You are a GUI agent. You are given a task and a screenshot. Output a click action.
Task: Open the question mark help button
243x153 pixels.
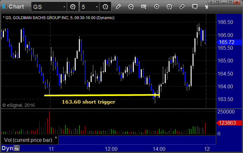pyautogui.click(x=211, y=2)
